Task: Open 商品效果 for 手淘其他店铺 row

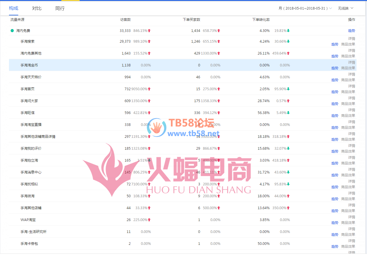Action: pos(348,211)
